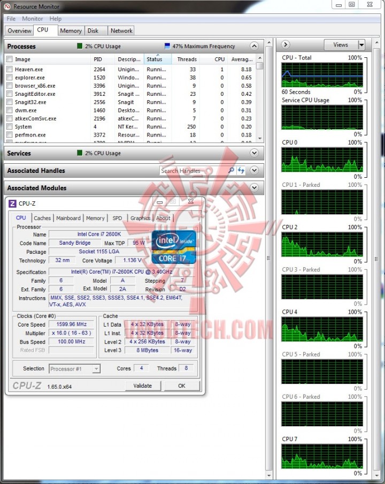Open the About tab in CPU-Z
Viewport: 385px width, 484px height.
coord(163,218)
